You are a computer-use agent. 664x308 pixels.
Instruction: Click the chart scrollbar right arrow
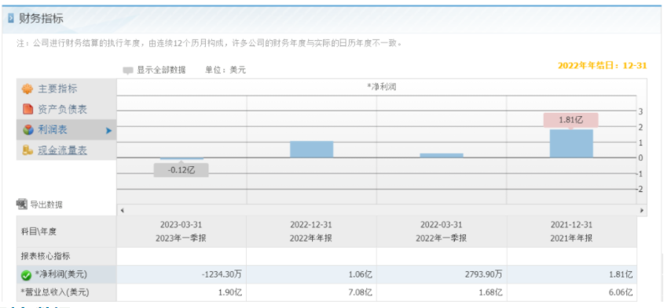click(642, 210)
